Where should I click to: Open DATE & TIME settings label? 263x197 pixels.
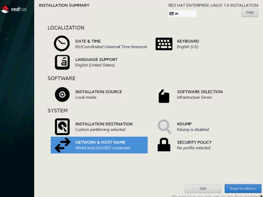[88, 41]
